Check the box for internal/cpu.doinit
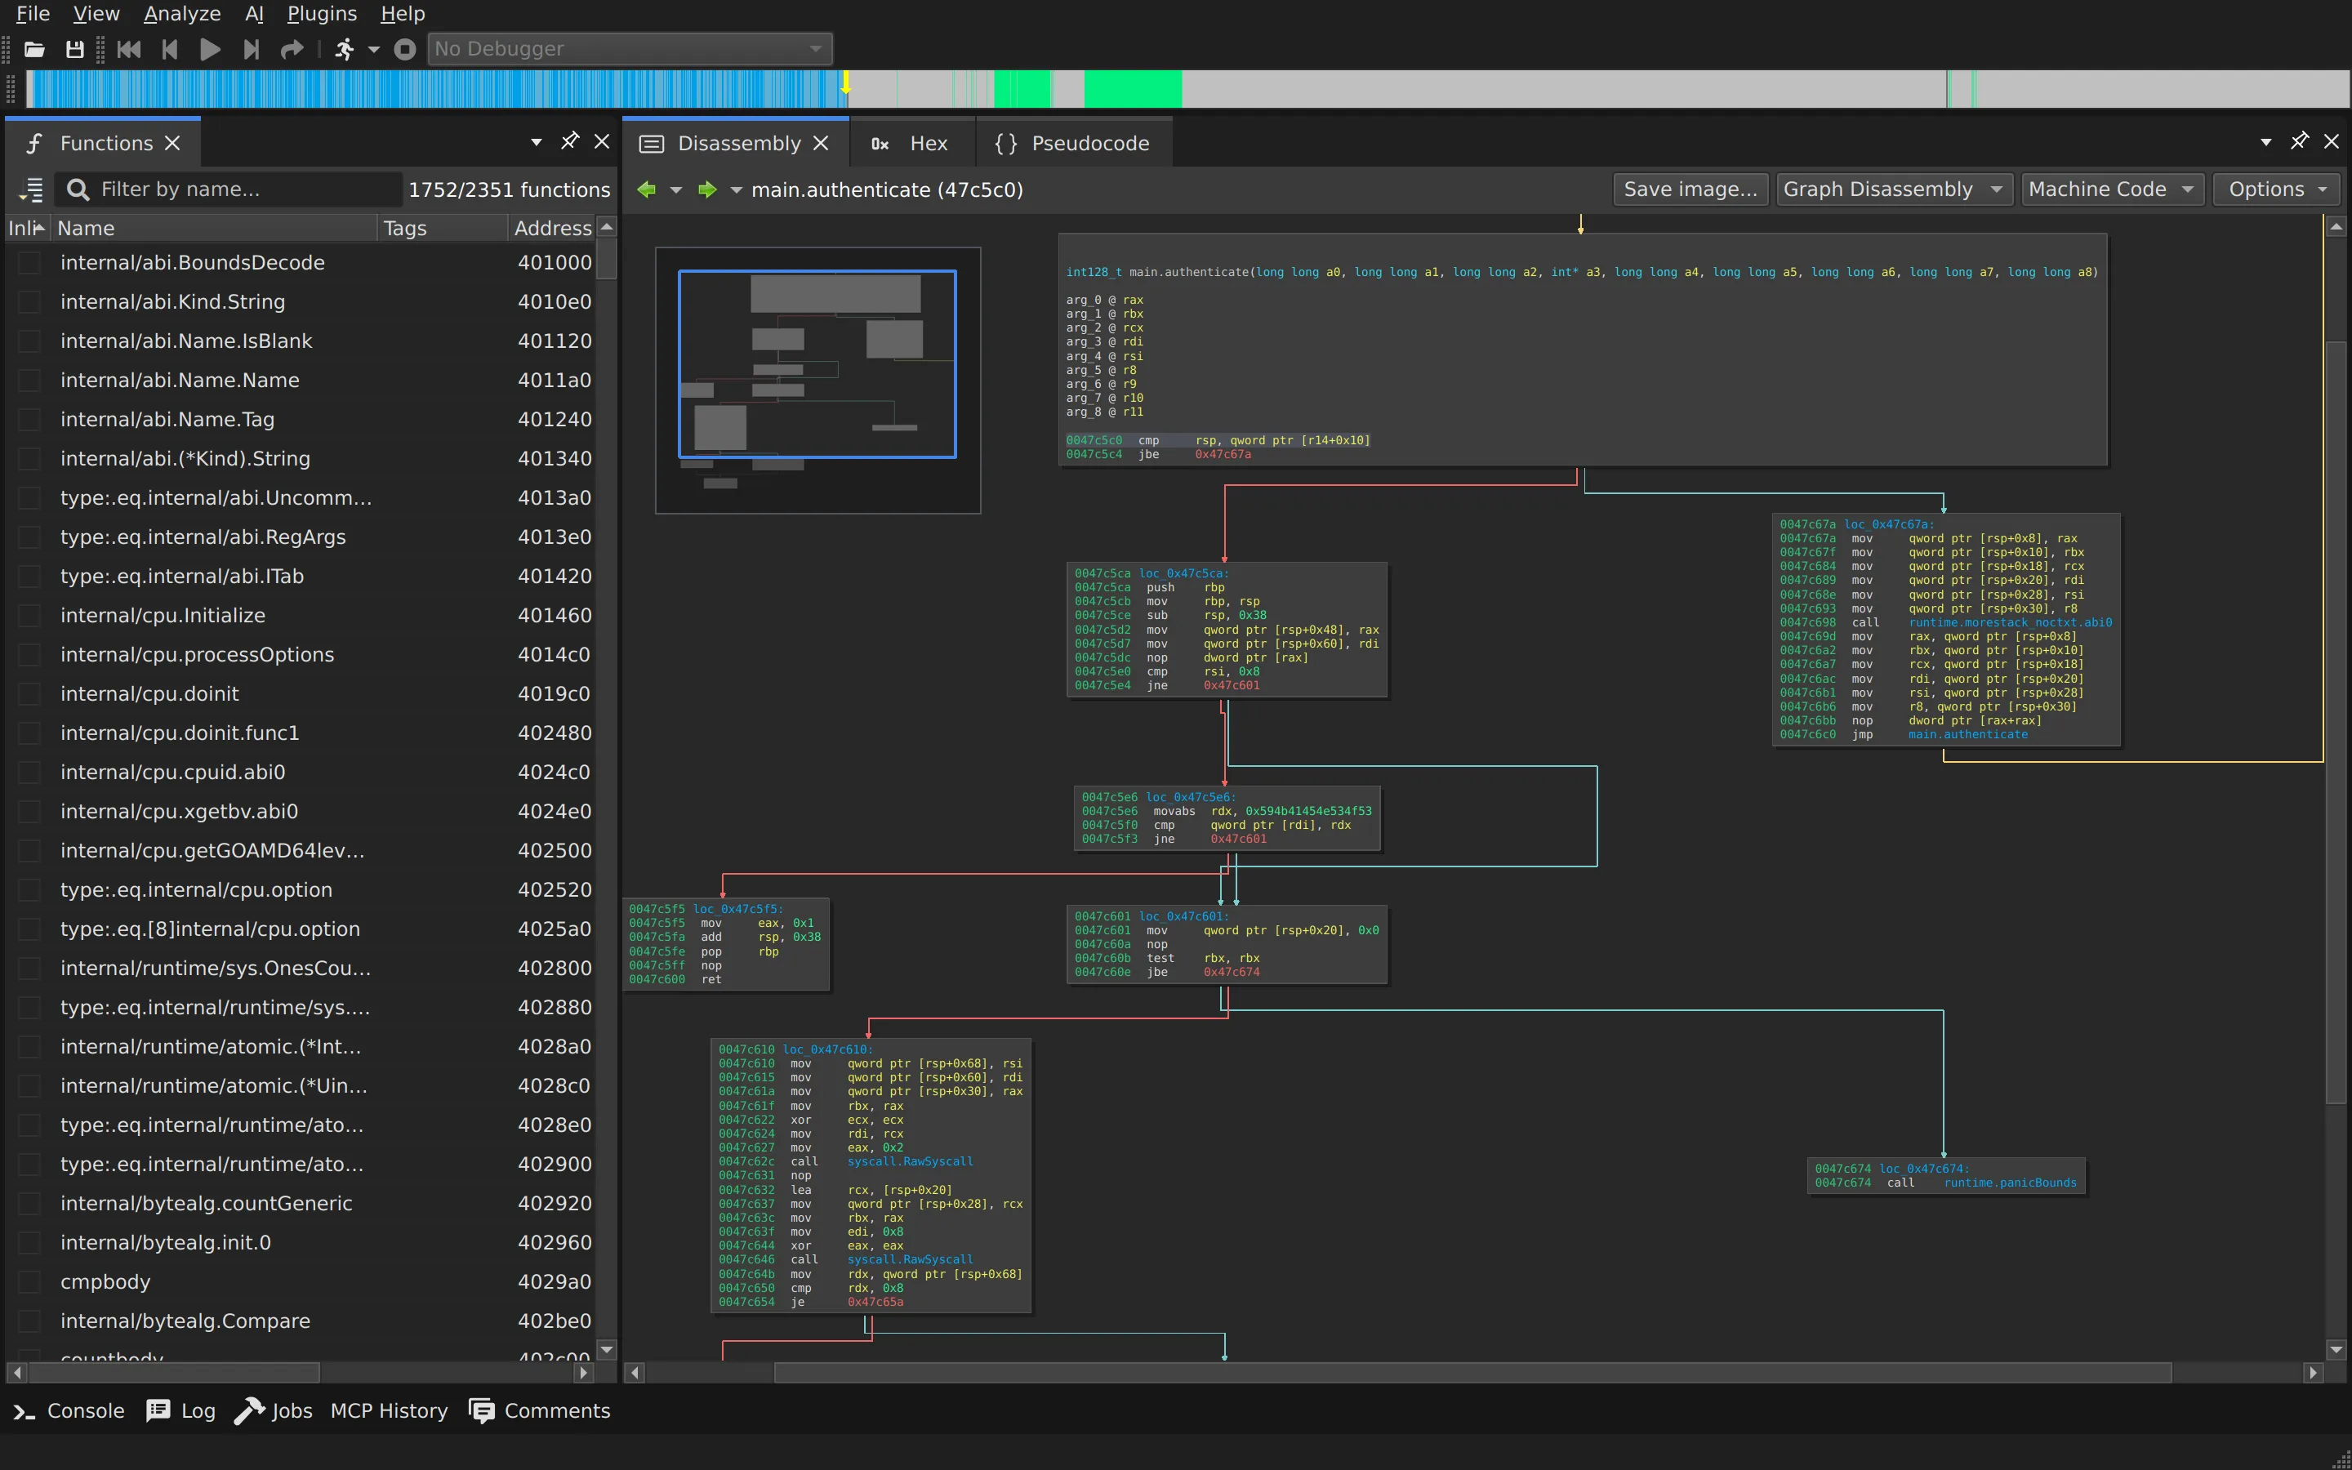 click(x=30, y=694)
